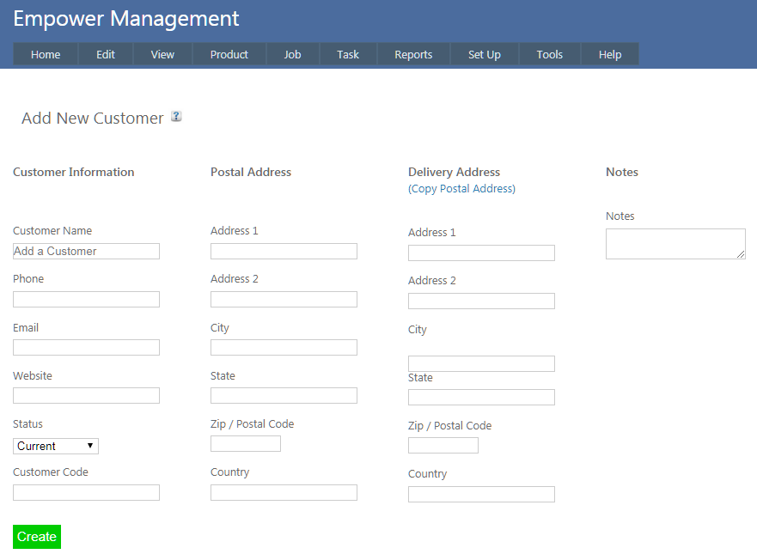Open the Product menu

(x=229, y=54)
